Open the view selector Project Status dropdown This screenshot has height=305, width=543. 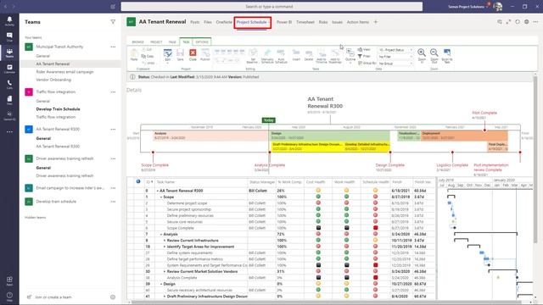point(395,50)
